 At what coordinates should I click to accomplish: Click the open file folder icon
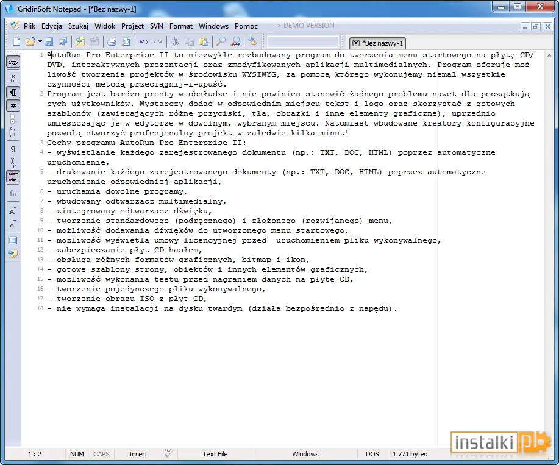pyautogui.click(x=30, y=41)
